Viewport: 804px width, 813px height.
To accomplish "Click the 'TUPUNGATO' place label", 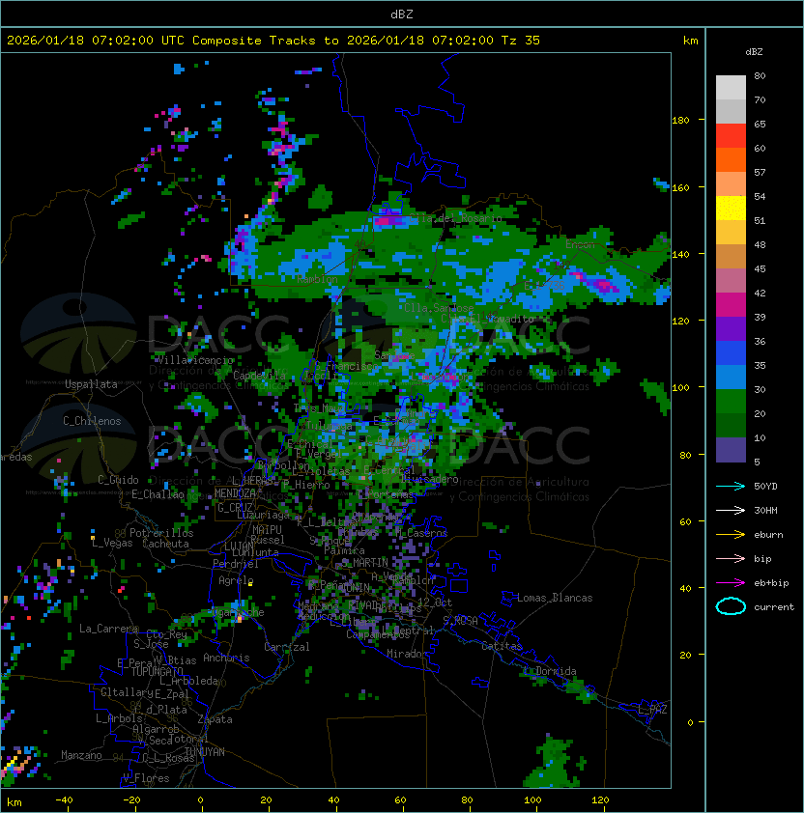I will click(157, 671).
